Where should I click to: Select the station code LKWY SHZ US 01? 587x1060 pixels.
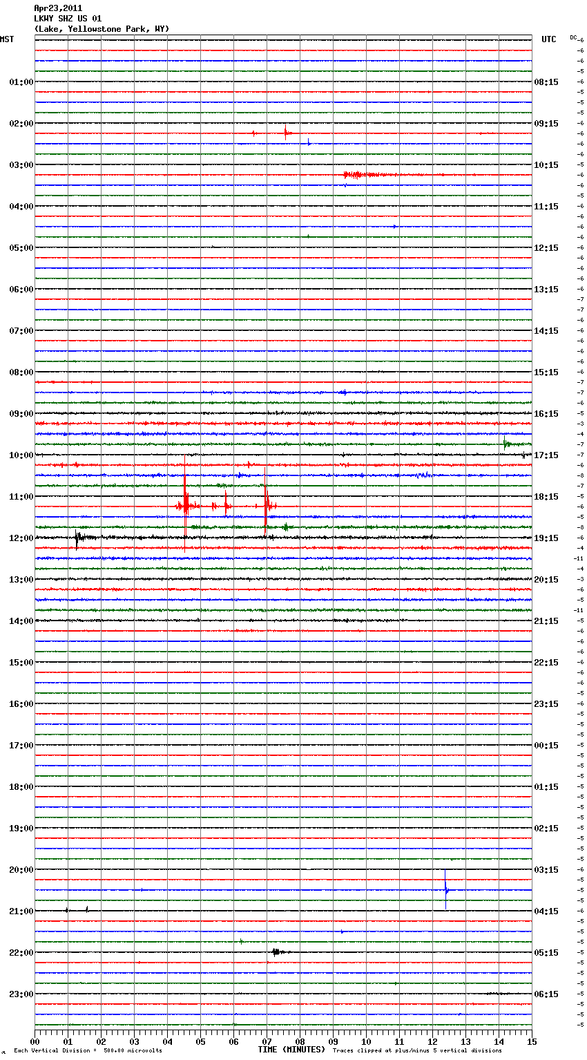[x=68, y=19]
